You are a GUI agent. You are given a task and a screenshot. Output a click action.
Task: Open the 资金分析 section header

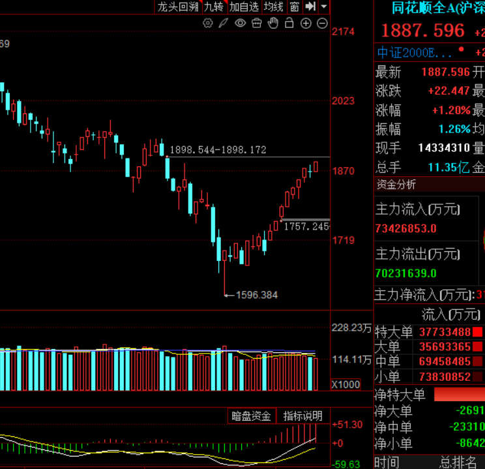click(396, 185)
